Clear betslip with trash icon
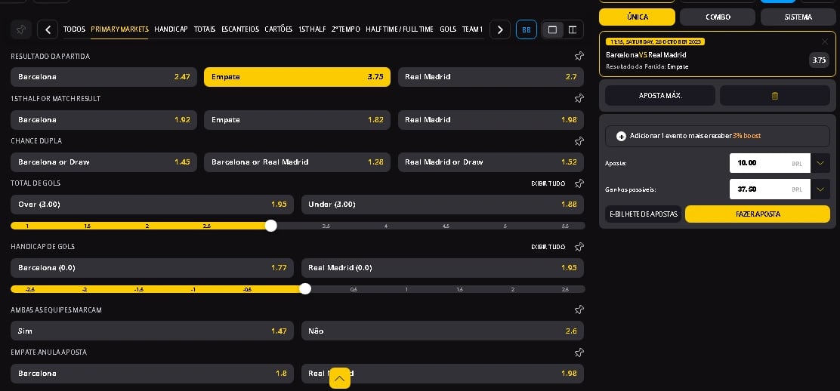The width and height of the screenshot is (840, 391). click(774, 95)
